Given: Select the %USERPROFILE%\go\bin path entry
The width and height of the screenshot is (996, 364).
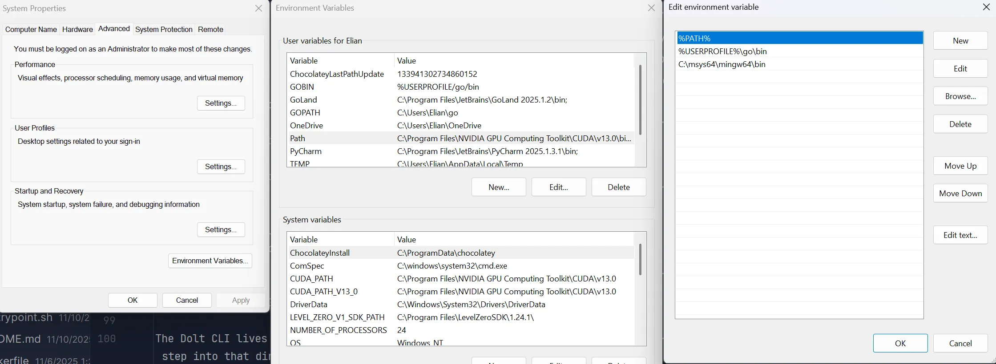Looking at the screenshot, I should [x=722, y=51].
